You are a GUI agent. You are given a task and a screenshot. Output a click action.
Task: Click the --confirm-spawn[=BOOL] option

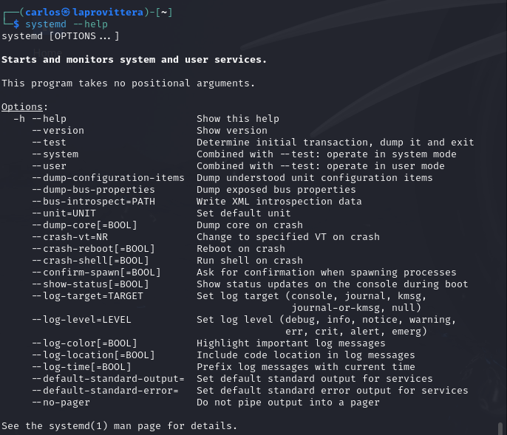coord(97,273)
